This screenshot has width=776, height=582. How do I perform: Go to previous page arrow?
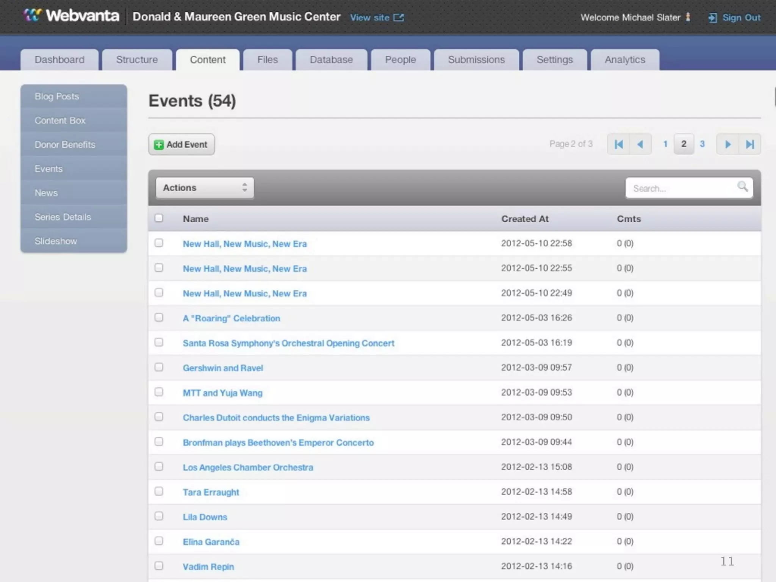coord(640,144)
